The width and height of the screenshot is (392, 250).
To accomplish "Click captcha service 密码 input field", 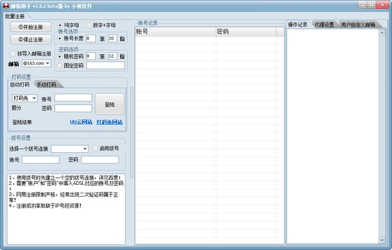I will click(73, 108).
